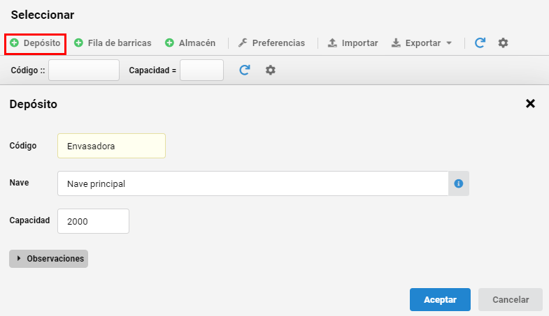Click the Importar upload button
Screen dimensions: 549x316
click(x=353, y=43)
